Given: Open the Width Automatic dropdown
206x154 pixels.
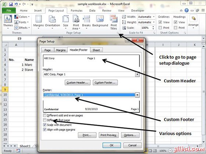Looking at the screenshot, I should (x=154, y=17).
